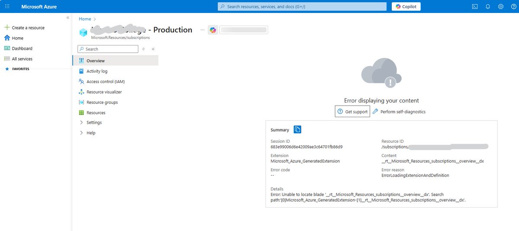This screenshot has width=519, height=231.
Task: Open the Copilot button
Action: point(406,6)
